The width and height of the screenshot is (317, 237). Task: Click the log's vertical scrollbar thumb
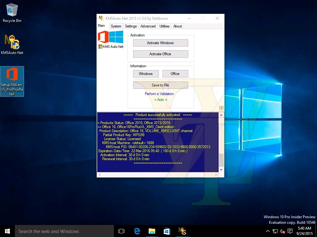pos(221,160)
